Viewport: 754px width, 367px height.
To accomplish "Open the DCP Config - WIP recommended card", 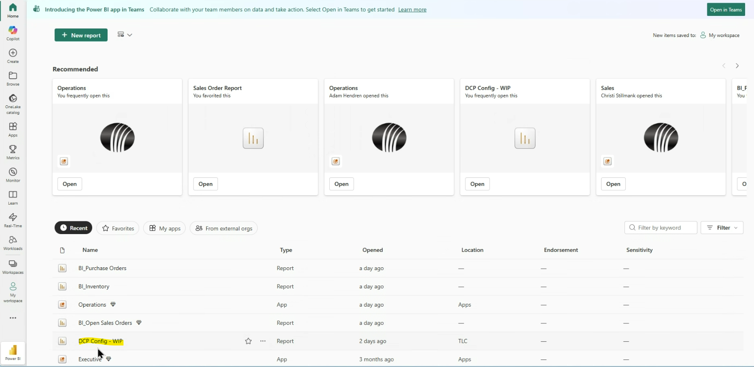I will pos(477,184).
